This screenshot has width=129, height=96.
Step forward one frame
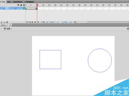pyautogui.click(x=35, y=22)
